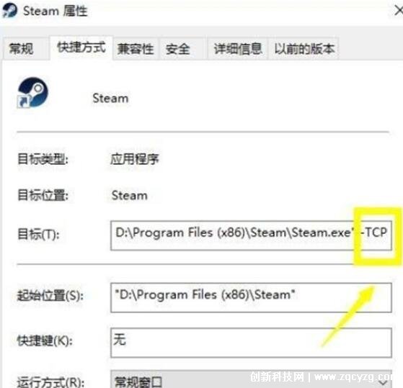Screen dimensions: 403x388
Task: Click the Steam name next to the shortcut icon
Action: [x=110, y=99]
